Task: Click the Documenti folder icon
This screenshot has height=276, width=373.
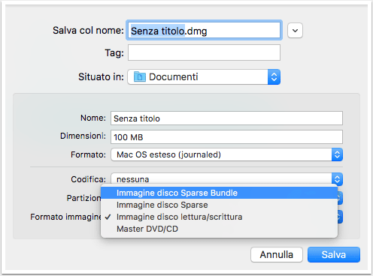Action: tap(140, 77)
